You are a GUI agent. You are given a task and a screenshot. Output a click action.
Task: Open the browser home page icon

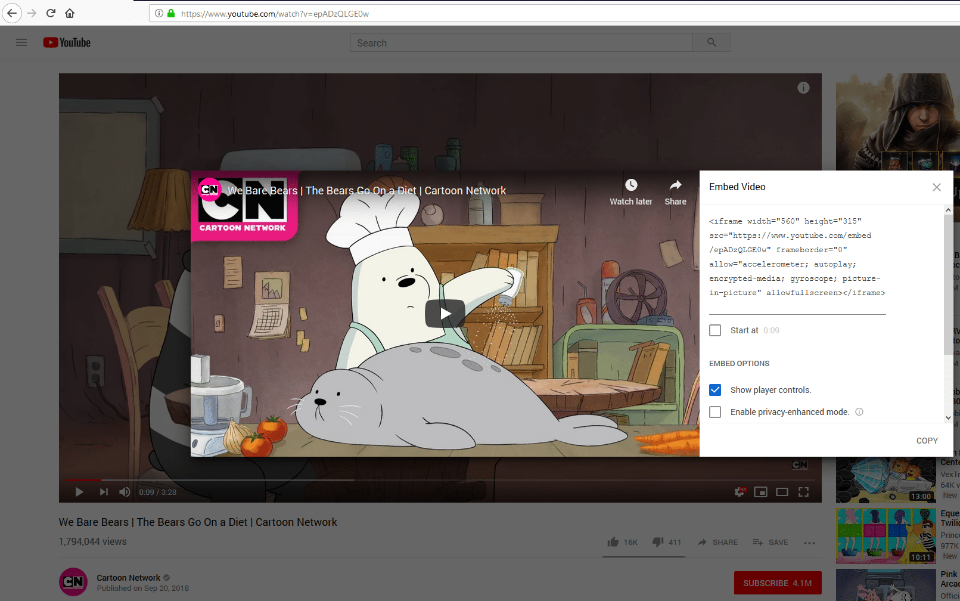click(x=70, y=13)
